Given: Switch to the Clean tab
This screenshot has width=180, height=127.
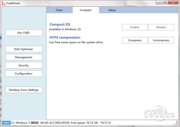Looking at the screenshot, I should coord(59,10).
